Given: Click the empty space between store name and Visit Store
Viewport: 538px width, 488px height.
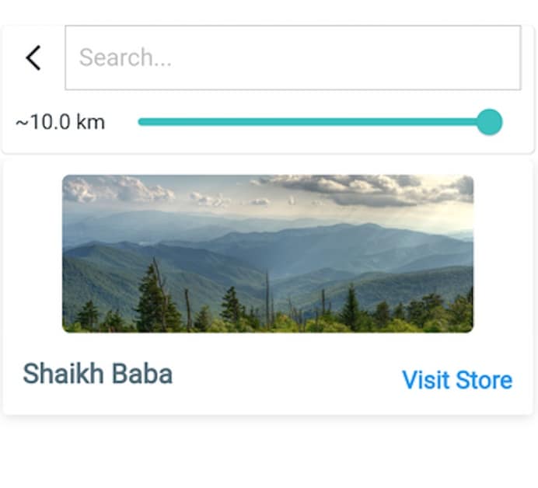Looking at the screenshot, I should coord(288,377).
